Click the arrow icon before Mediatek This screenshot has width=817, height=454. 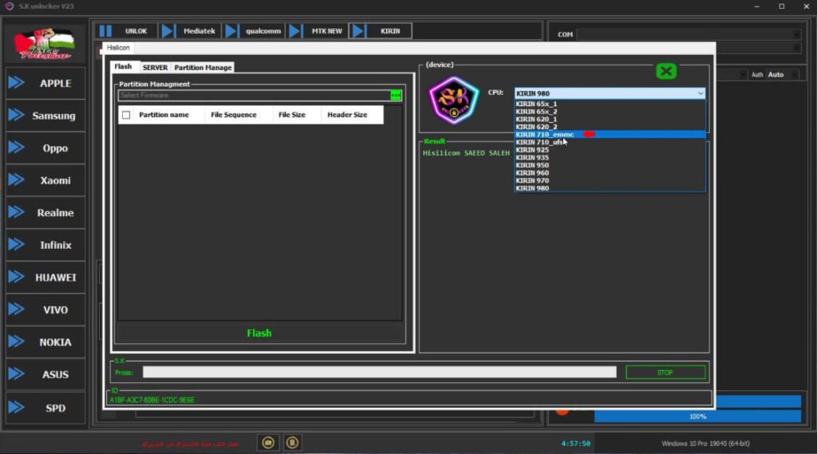coord(168,31)
